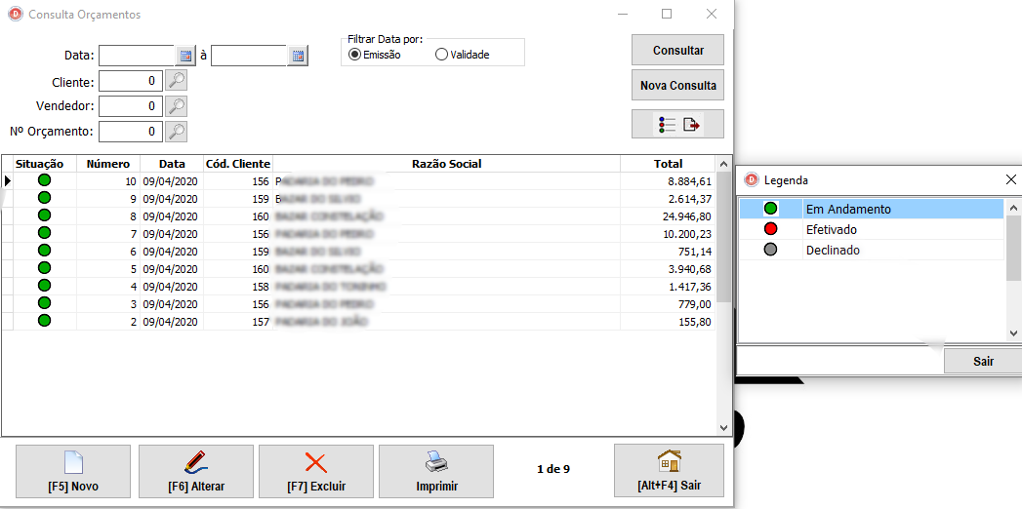This screenshot has width=1022, height=509.
Task: Click the [F5] Novo document button
Action: coord(73,471)
